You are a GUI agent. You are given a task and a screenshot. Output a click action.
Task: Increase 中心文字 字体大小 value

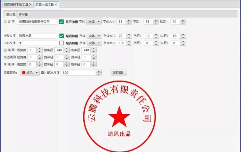pos(129,42)
